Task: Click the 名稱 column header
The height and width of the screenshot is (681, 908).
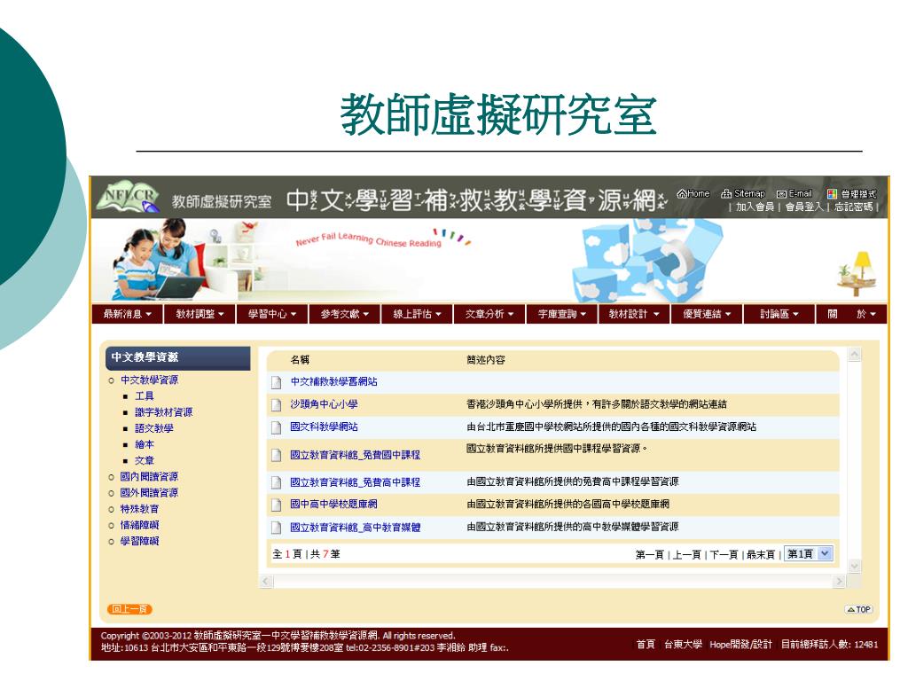Action: 300,360
